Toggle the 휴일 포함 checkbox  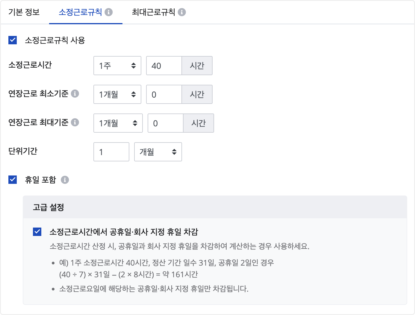pyautogui.click(x=13, y=180)
